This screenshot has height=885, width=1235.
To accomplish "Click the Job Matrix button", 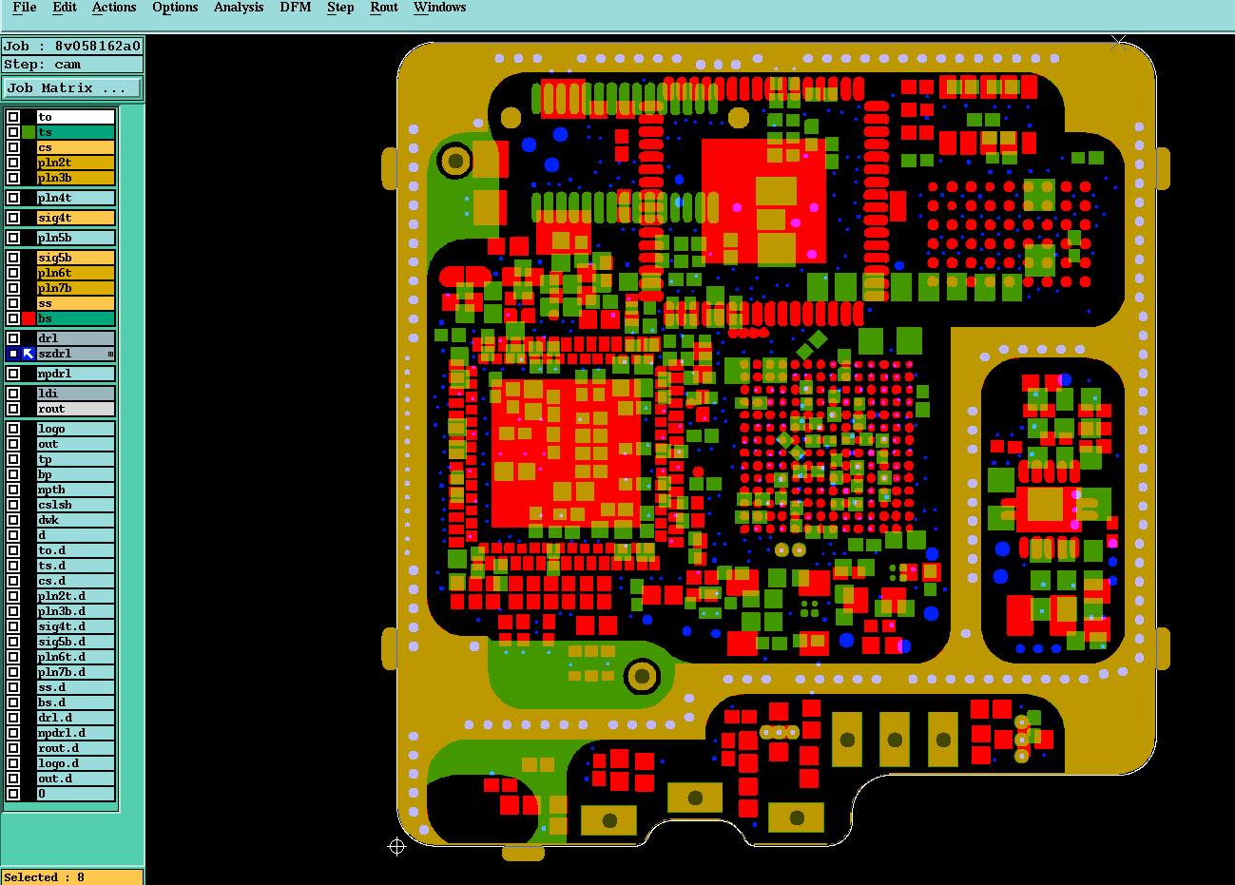I will 72,87.
